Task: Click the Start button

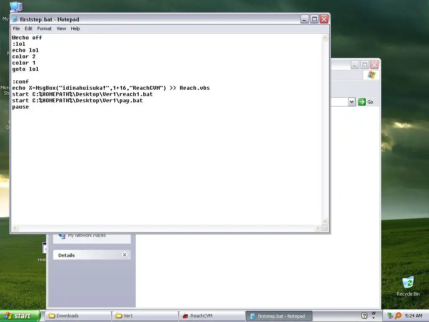Action: (20, 316)
